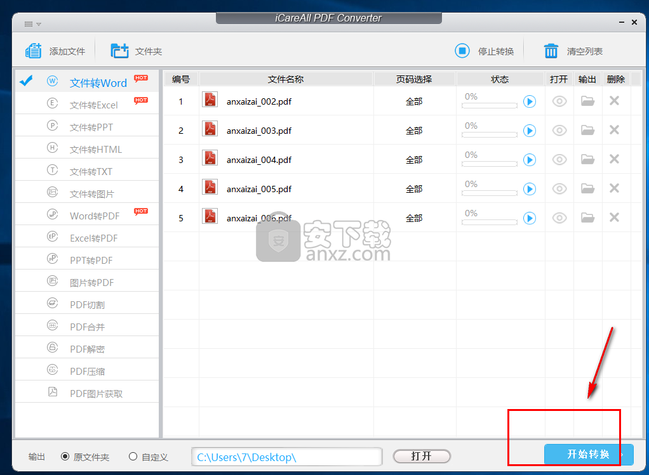The width and height of the screenshot is (649, 475).
Task: Preview anxaizai_005.pdf using eye icon
Action: 559,189
